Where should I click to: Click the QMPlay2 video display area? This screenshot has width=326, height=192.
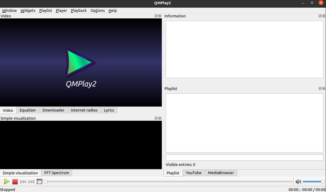tap(81, 63)
